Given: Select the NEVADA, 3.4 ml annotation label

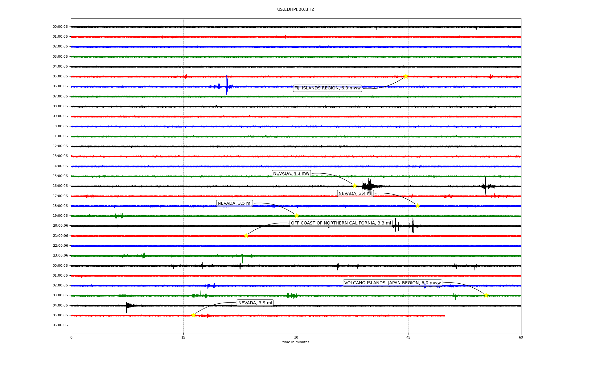Looking at the screenshot, I should [355, 194].
